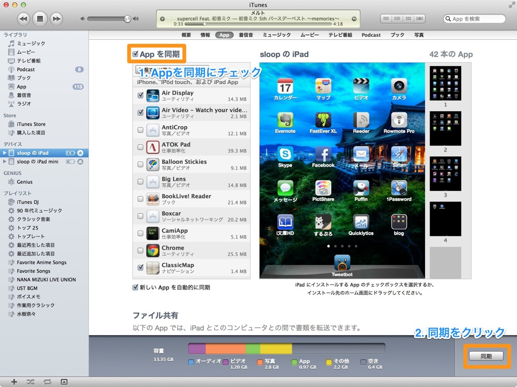Adjust the volume slider knob
The height and width of the screenshot is (387, 517).
127,19
